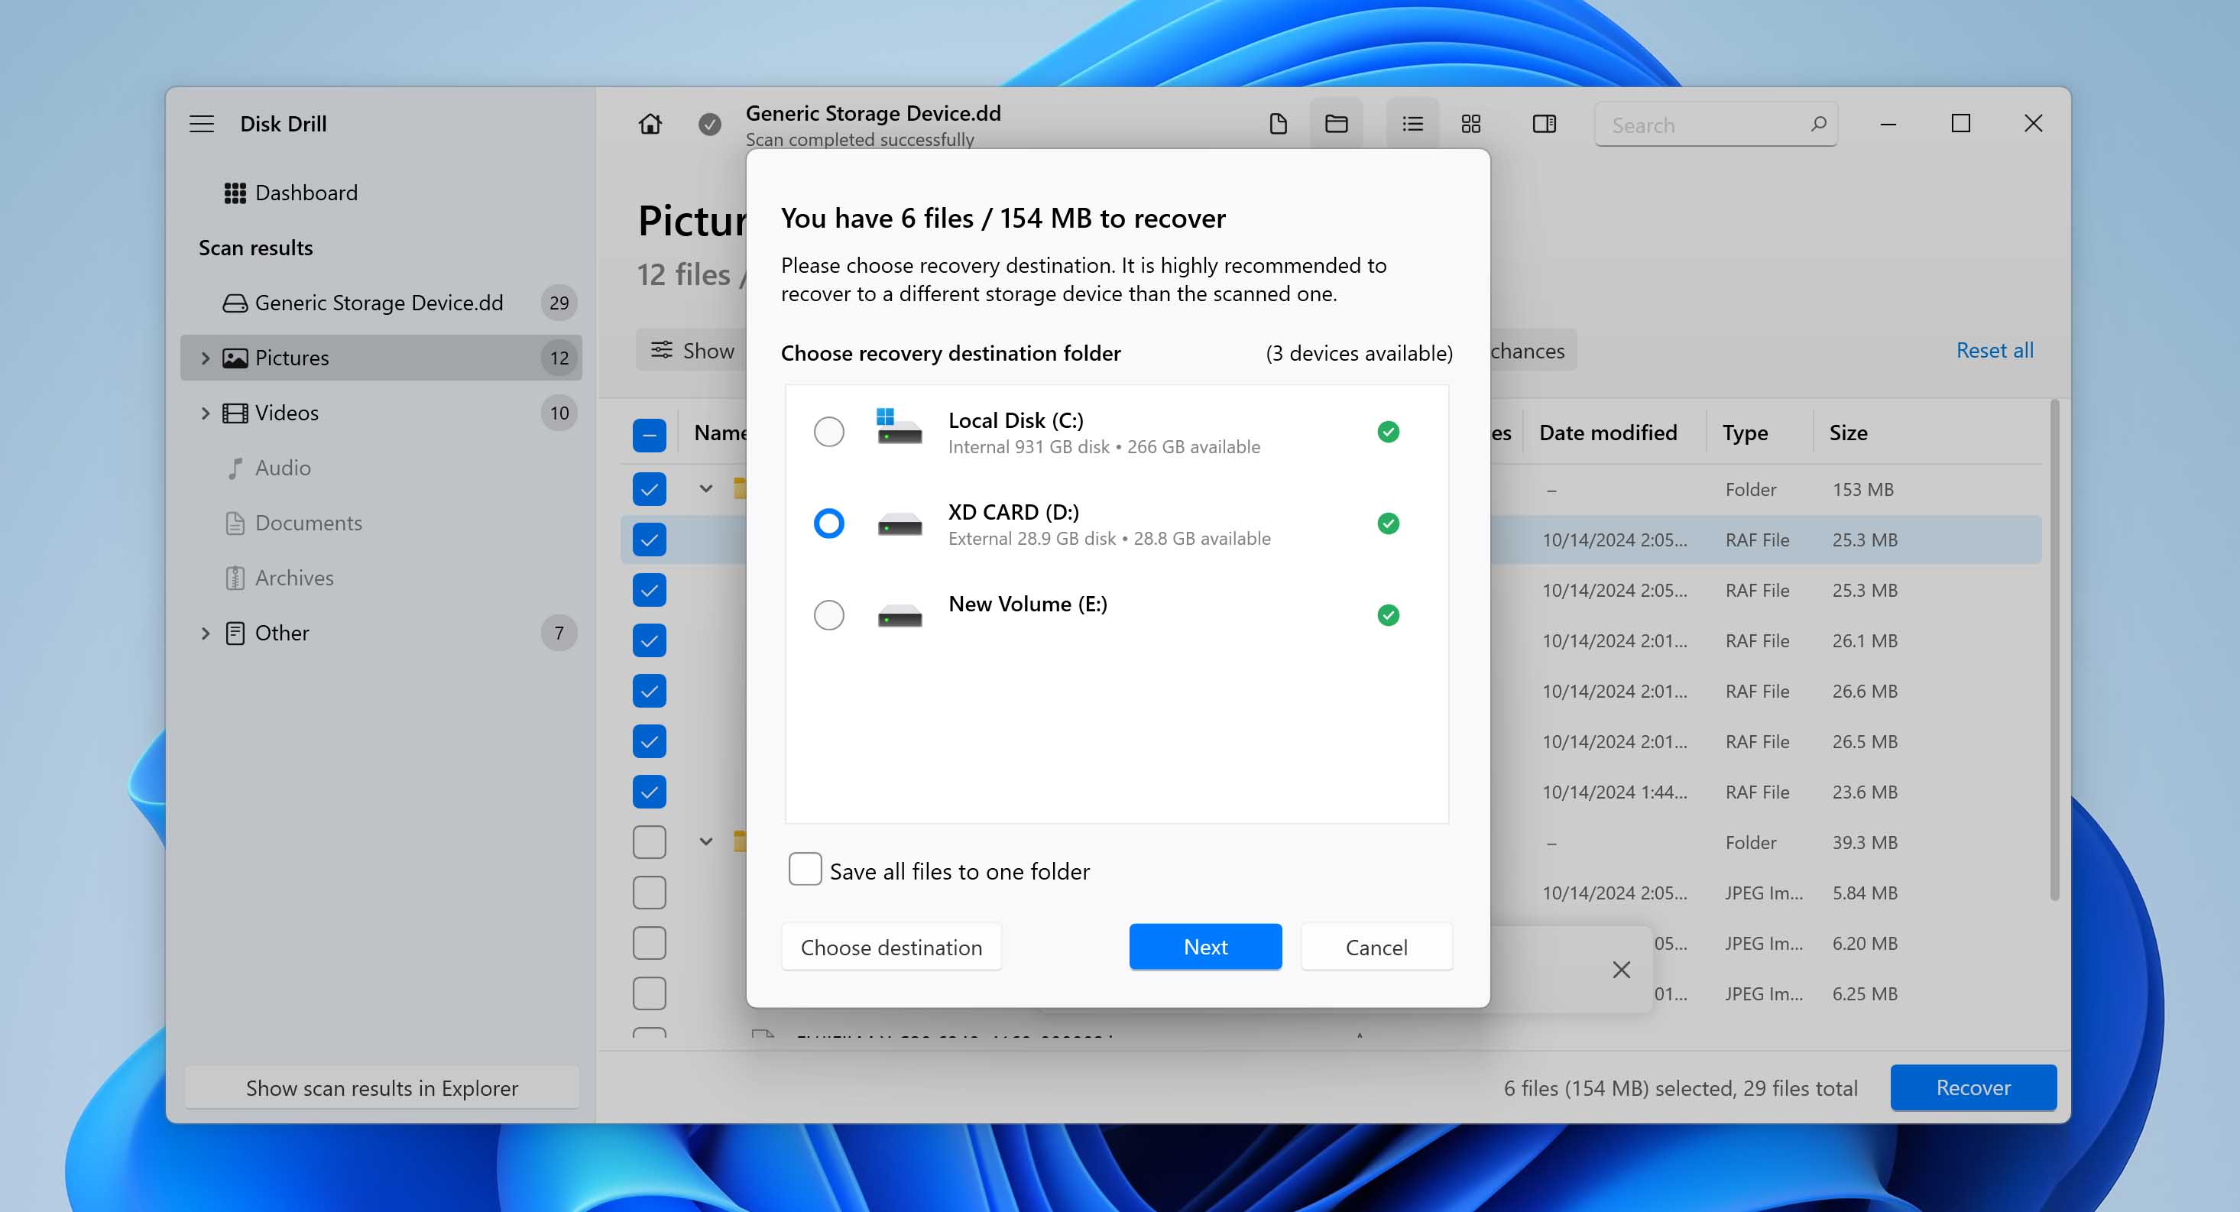Expand the Pictures tree node
Viewport: 2240px width, 1212px height.
(206, 358)
